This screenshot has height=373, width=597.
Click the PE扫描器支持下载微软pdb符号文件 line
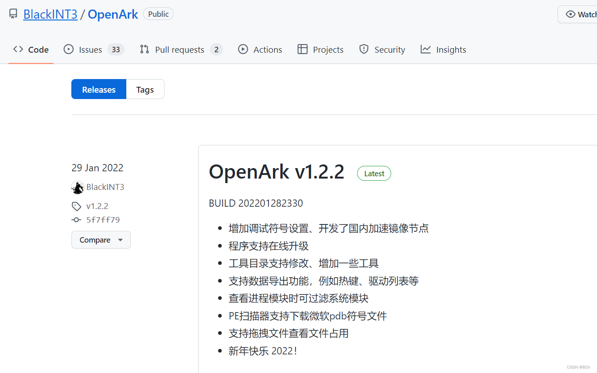pyautogui.click(x=308, y=316)
